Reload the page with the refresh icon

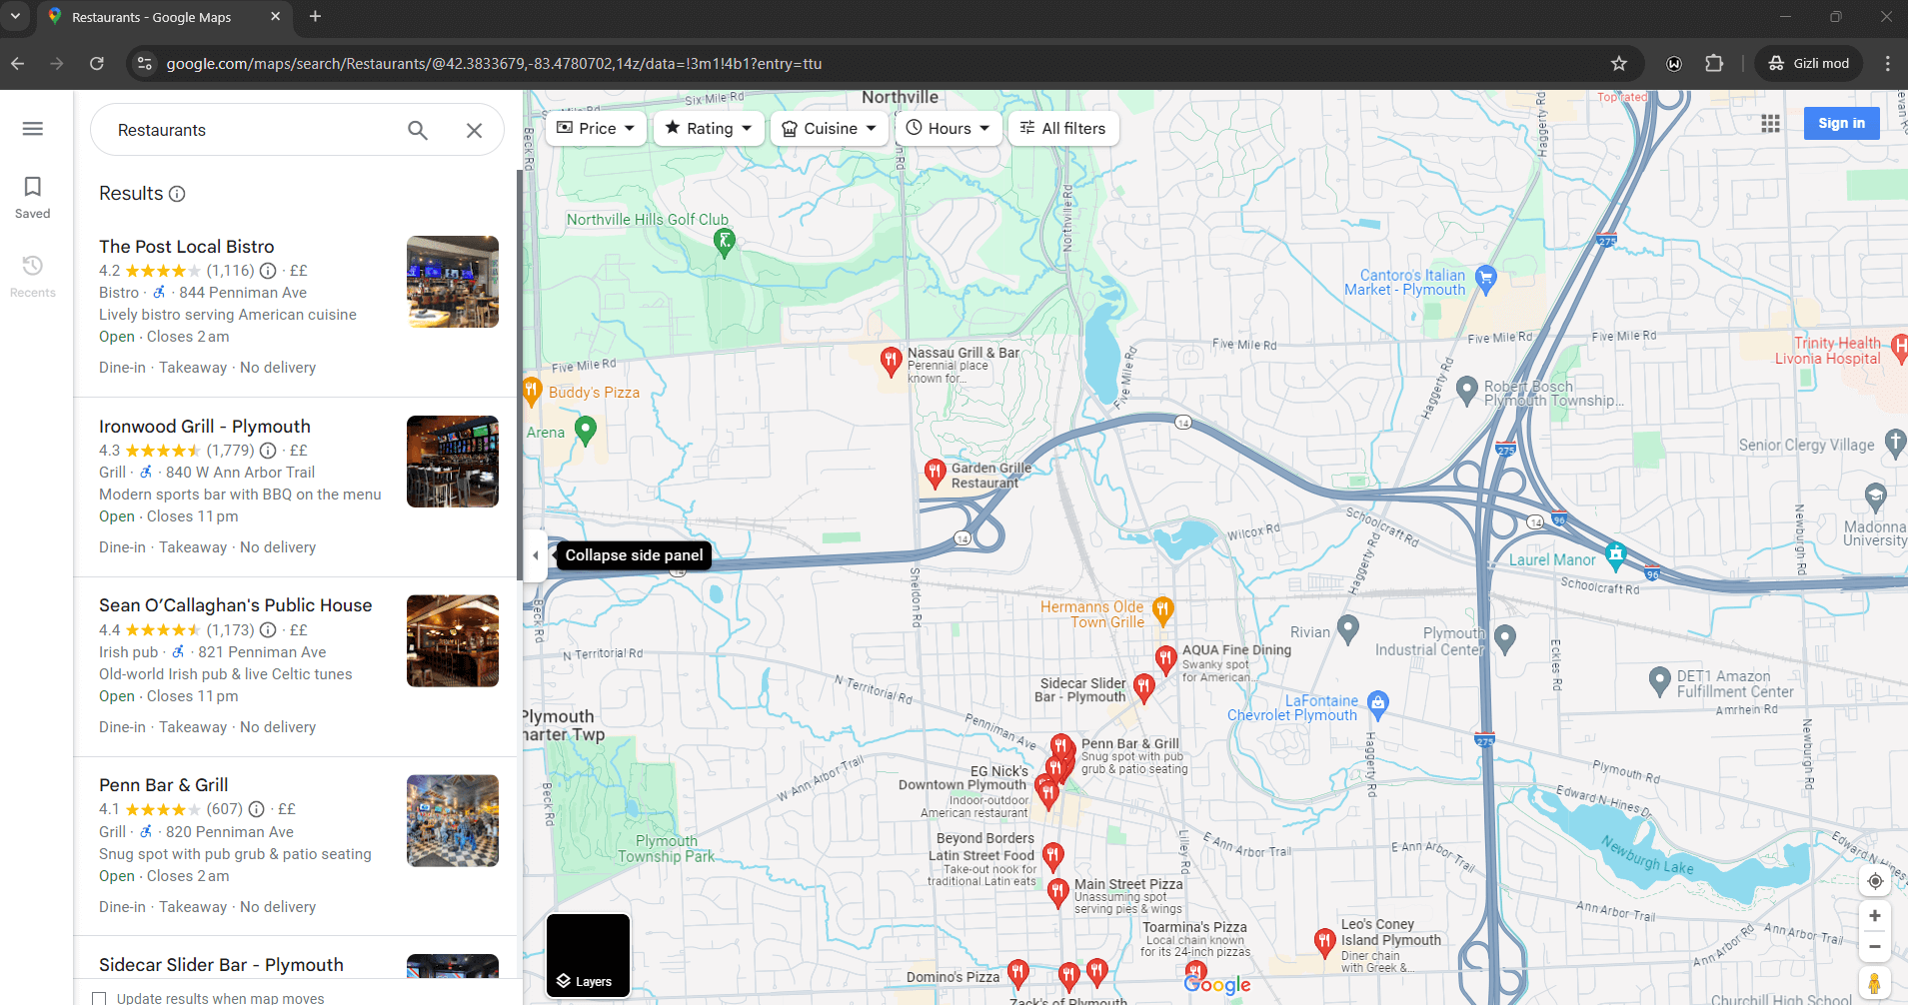click(x=97, y=64)
